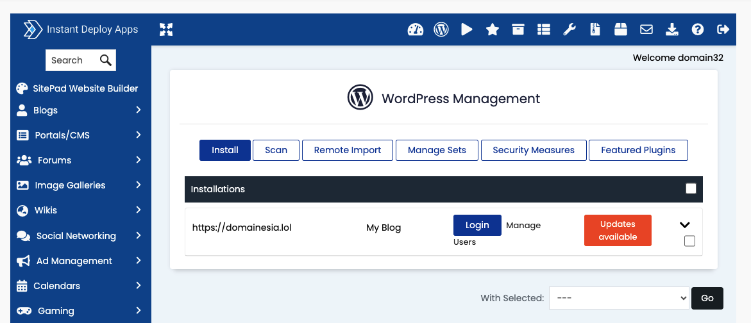Image resolution: width=751 pixels, height=323 pixels.
Task: Check the select-all Installations checkbox
Action: coord(691,188)
